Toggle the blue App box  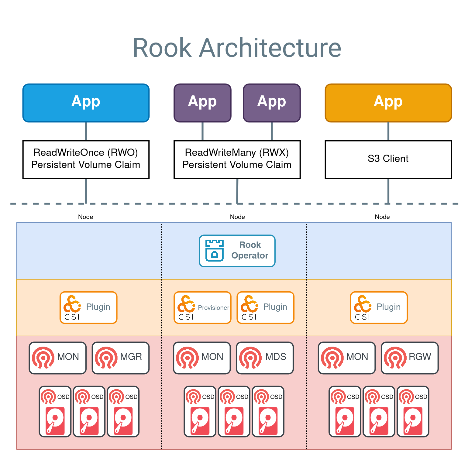86,102
